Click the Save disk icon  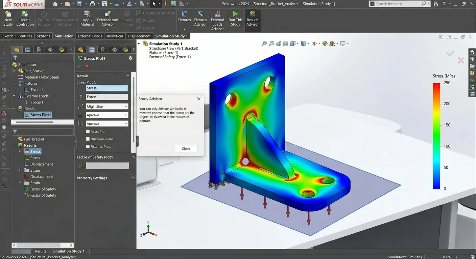tap(80, 4)
